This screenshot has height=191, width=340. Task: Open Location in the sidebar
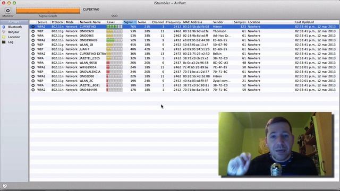14,37
